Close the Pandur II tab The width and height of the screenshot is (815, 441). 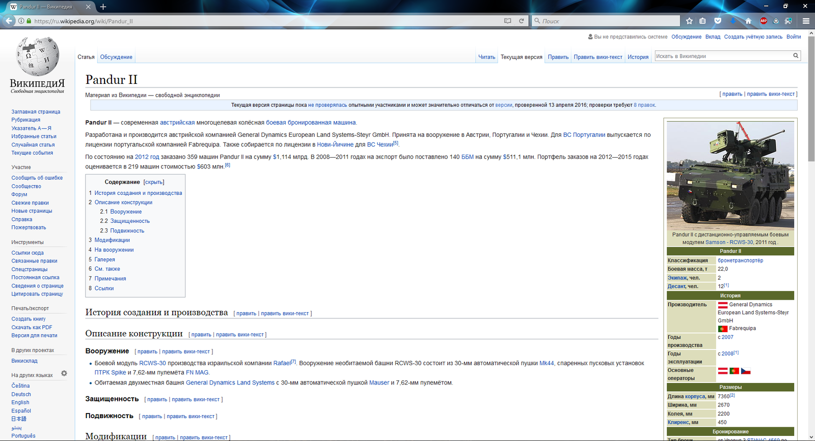[88, 7]
